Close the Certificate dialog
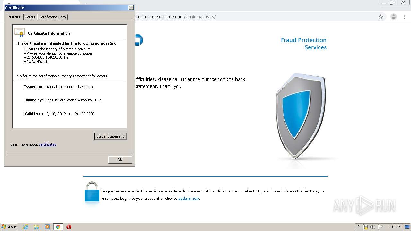This screenshot has height=231, width=411. coord(131,7)
